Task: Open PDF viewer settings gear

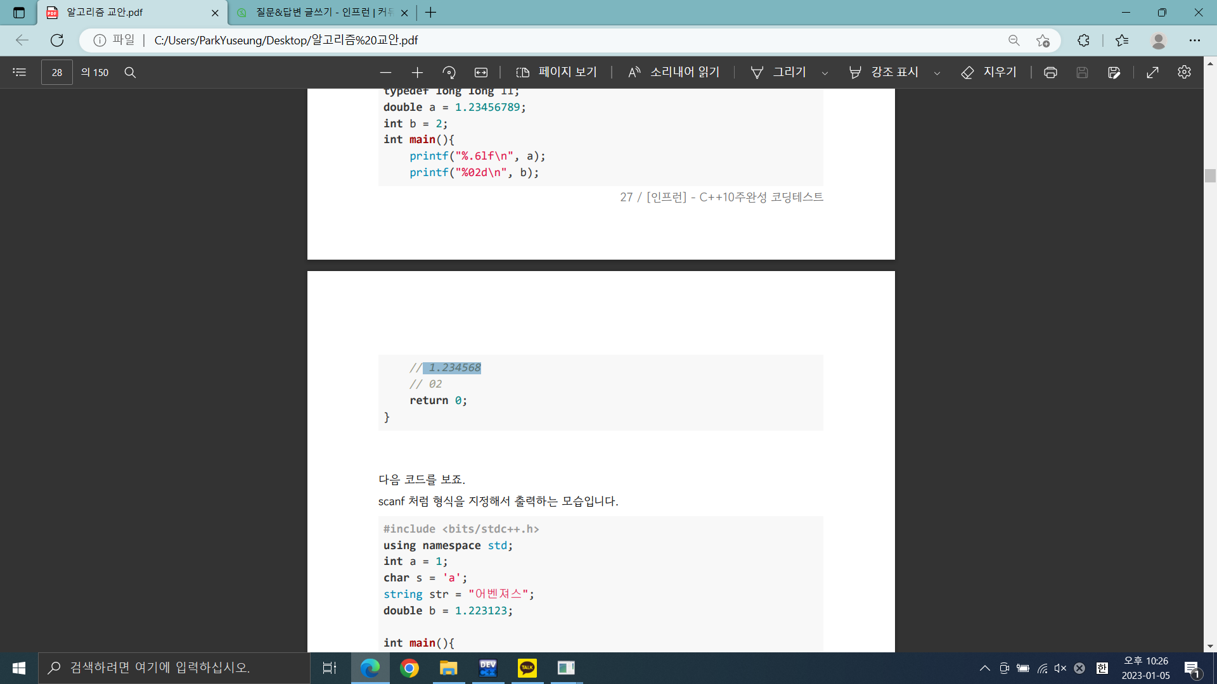Action: [x=1184, y=72]
